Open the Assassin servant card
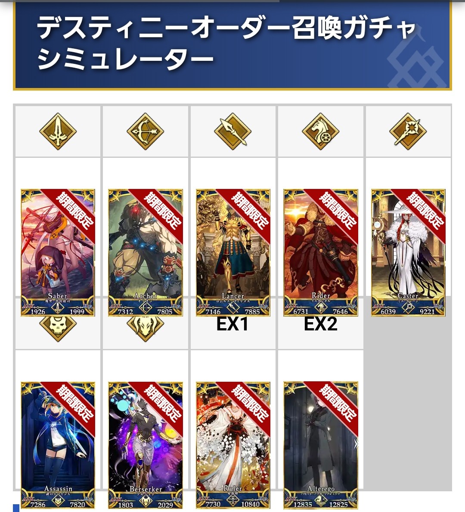Screen dimensions: 465x512 58,446
